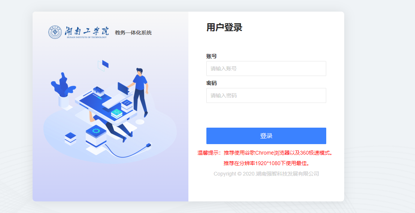Click the gear icon on the white cube
Image resolution: width=415 pixels, height=213 pixels.
point(96,131)
